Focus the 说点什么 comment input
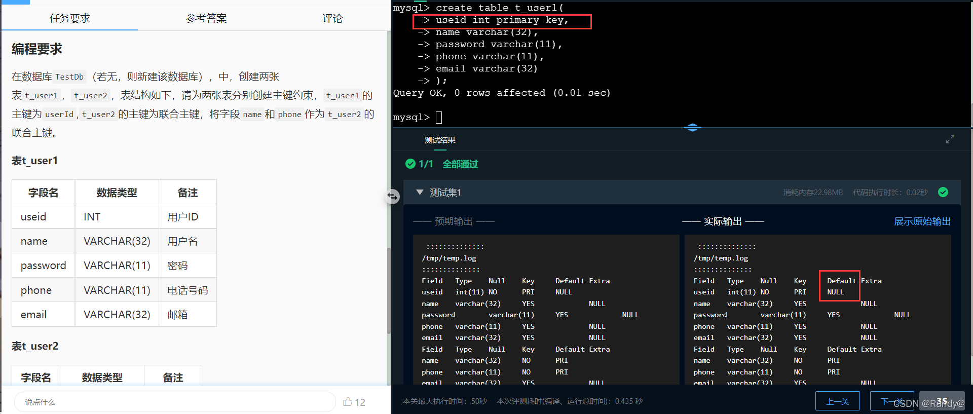 175,402
